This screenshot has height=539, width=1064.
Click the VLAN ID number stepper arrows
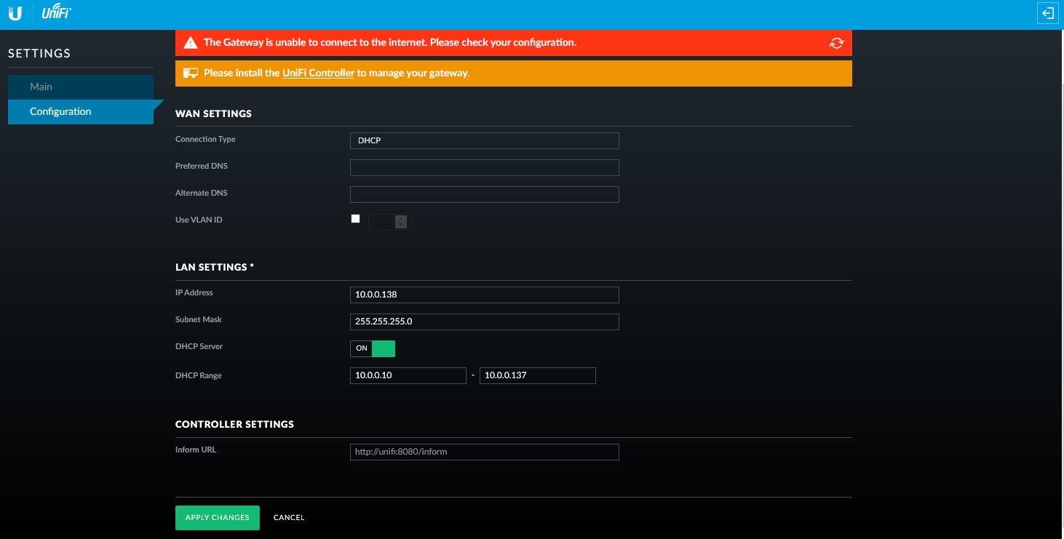400,222
